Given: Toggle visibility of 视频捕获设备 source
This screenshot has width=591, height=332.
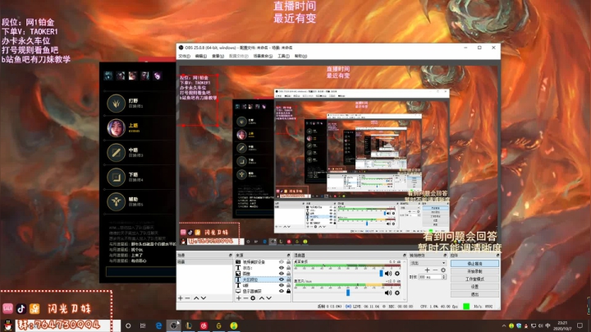Looking at the screenshot, I should [282, 262].
